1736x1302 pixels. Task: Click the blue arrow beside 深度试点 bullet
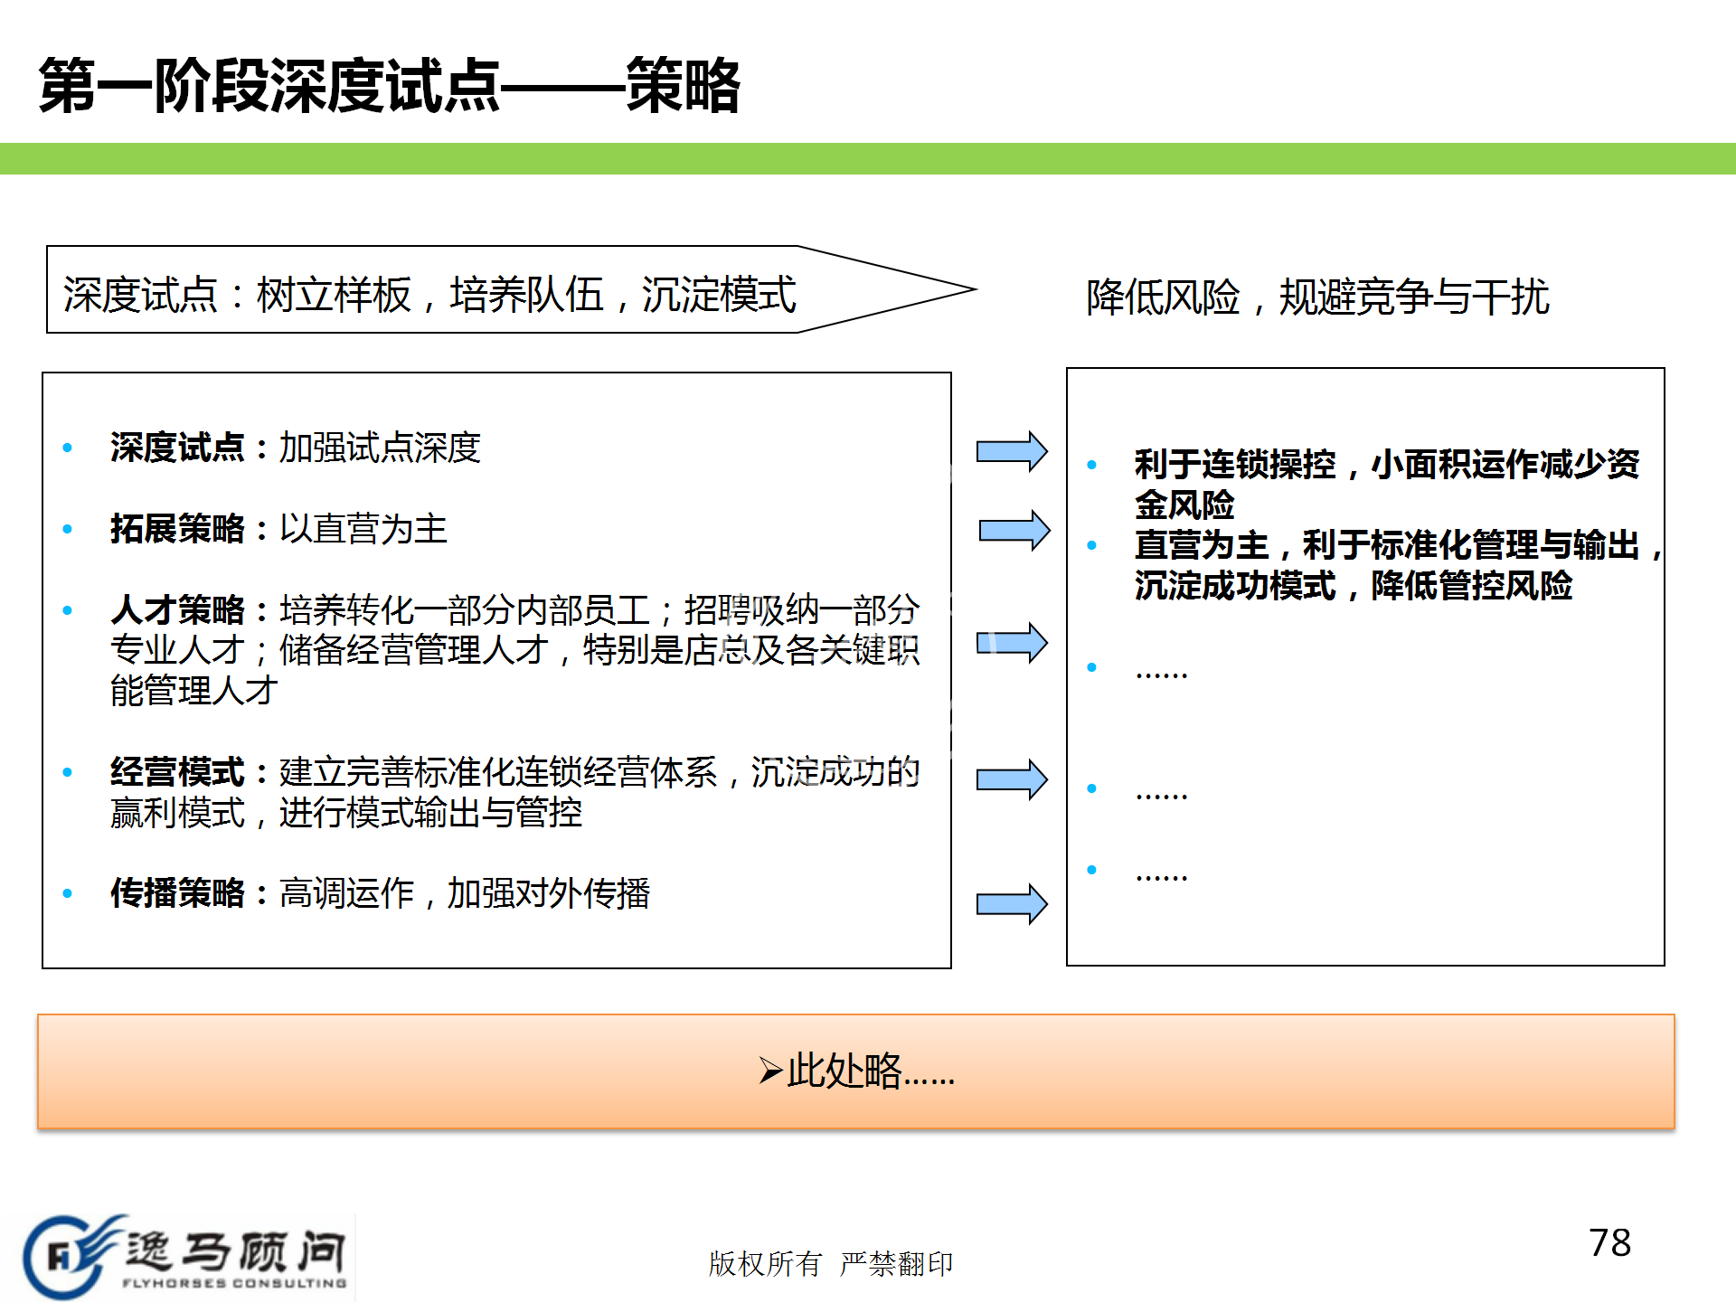1011,451
